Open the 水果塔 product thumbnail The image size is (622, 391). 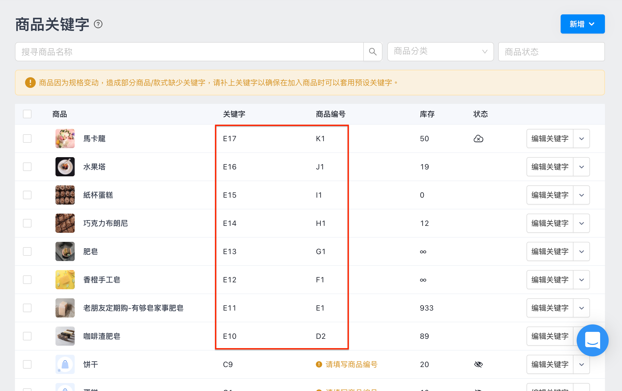65,167
